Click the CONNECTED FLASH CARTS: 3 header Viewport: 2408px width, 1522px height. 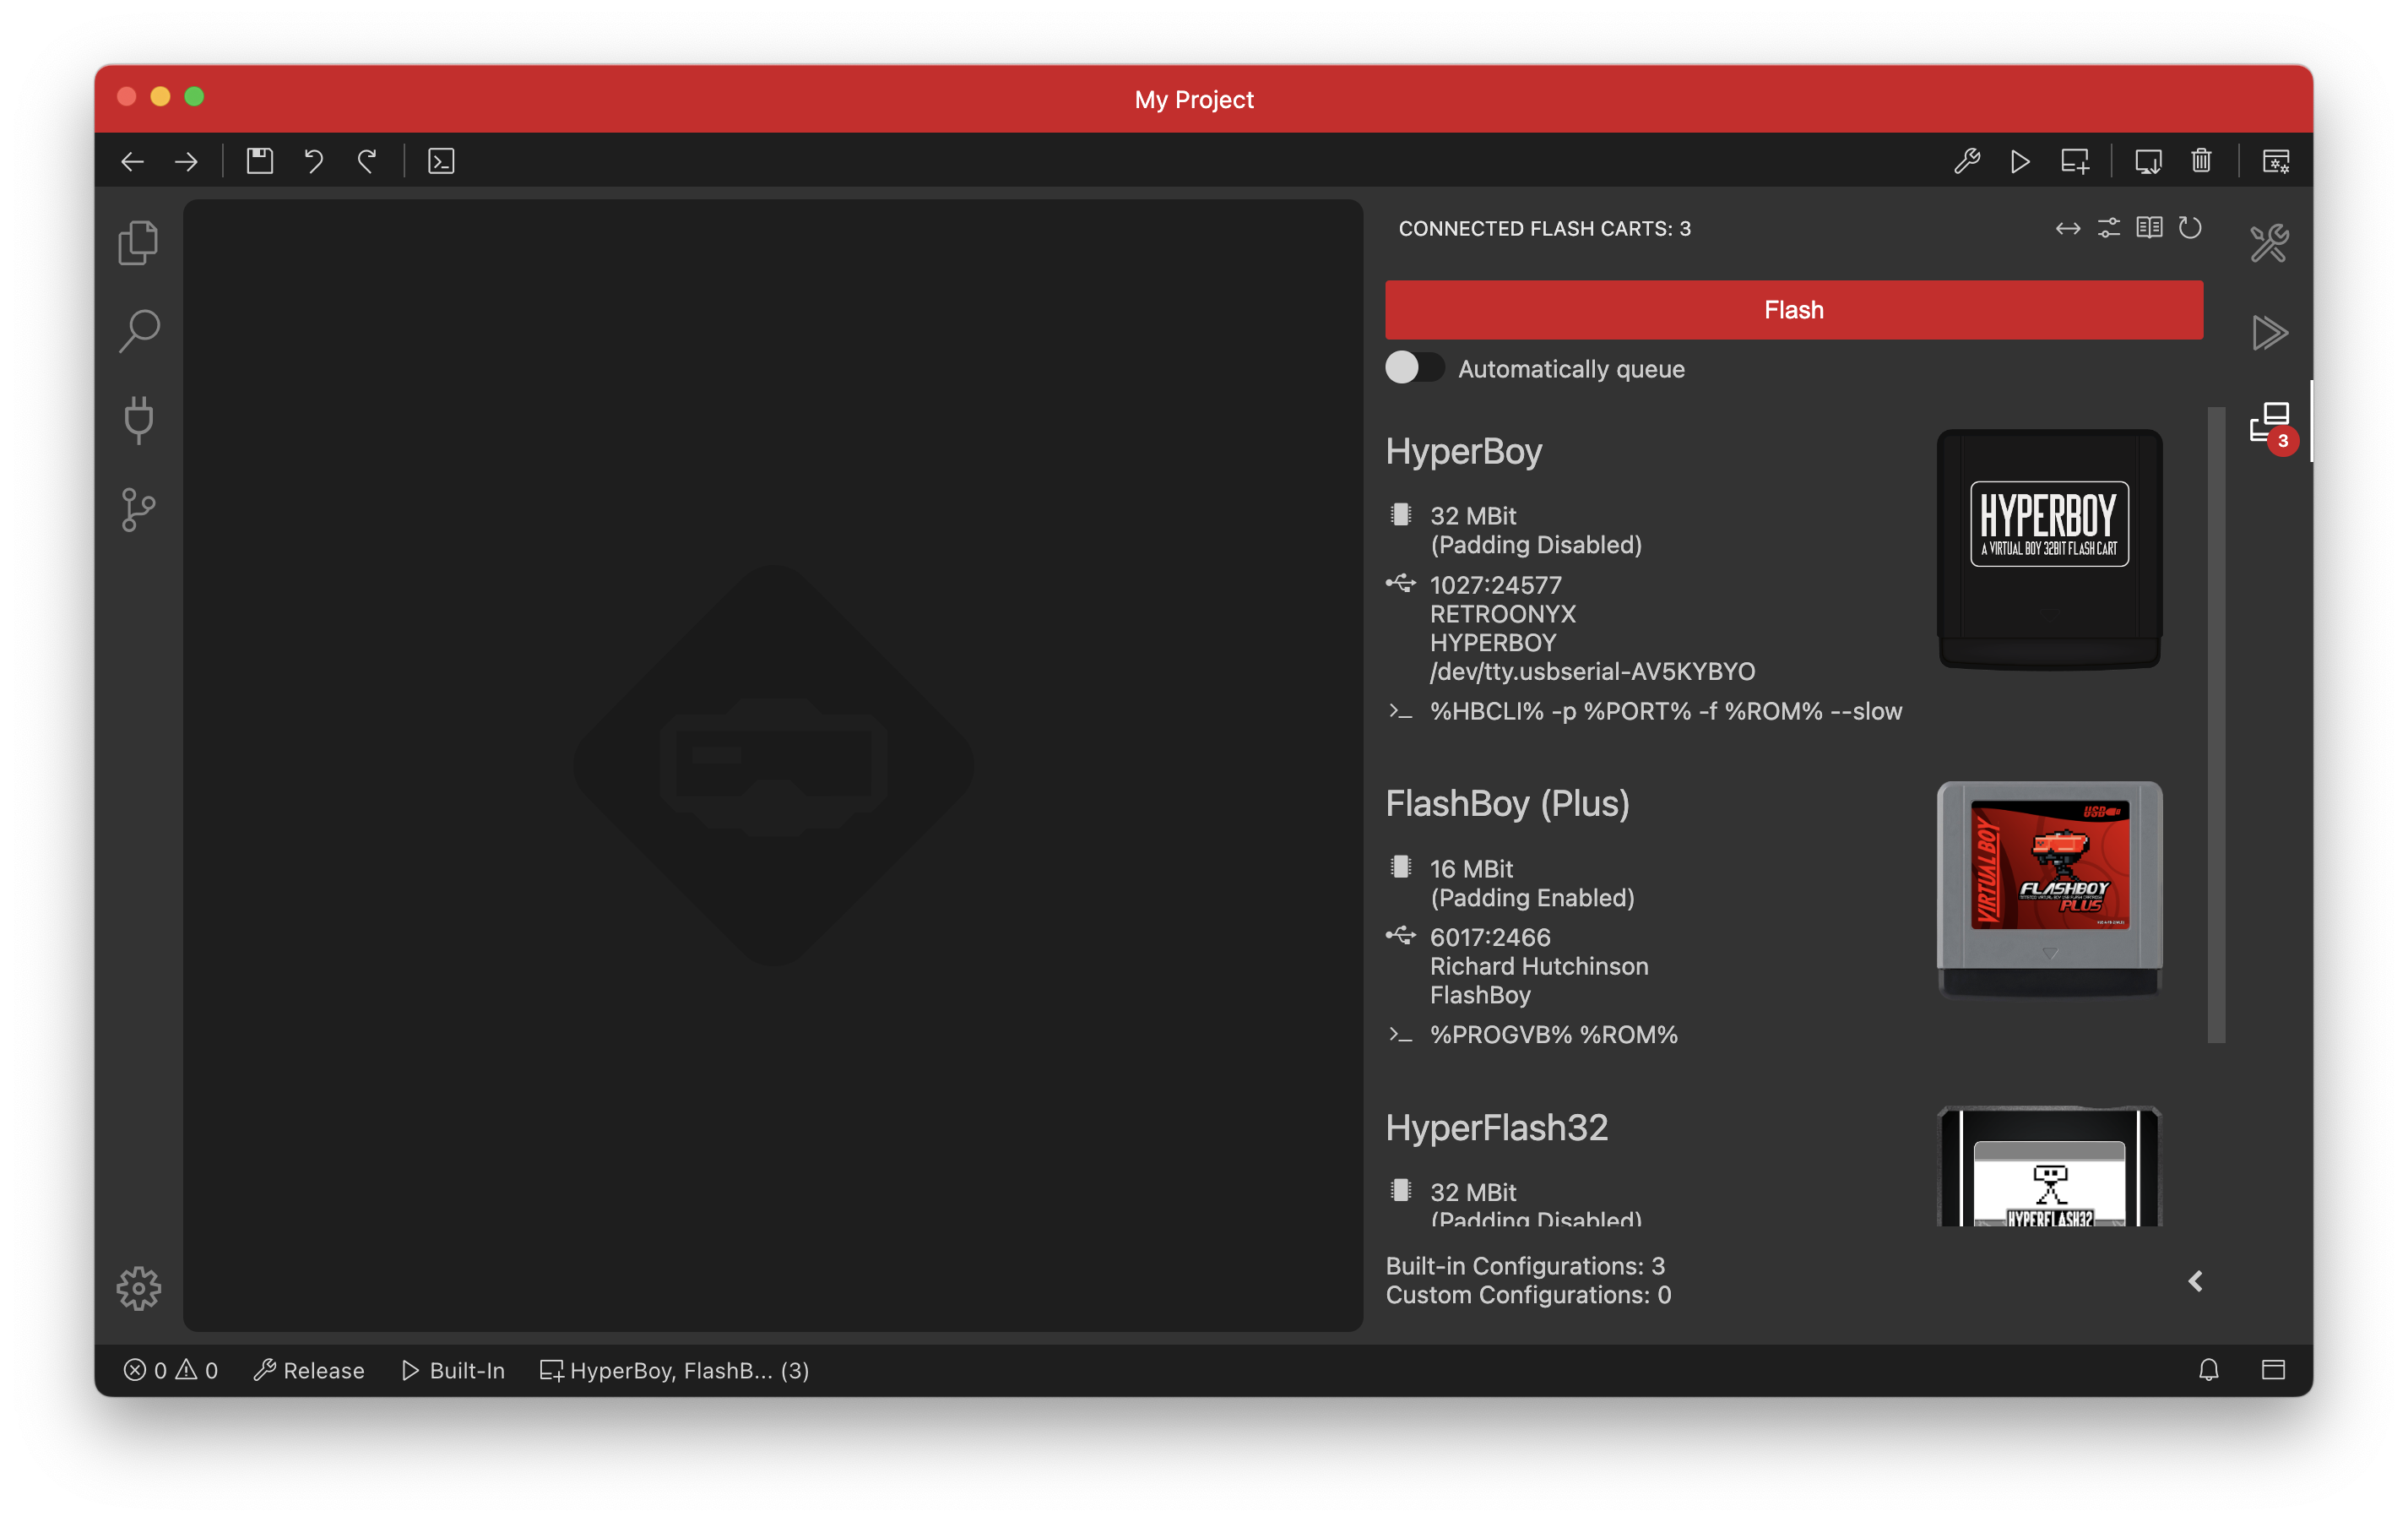coord(1545,228)
